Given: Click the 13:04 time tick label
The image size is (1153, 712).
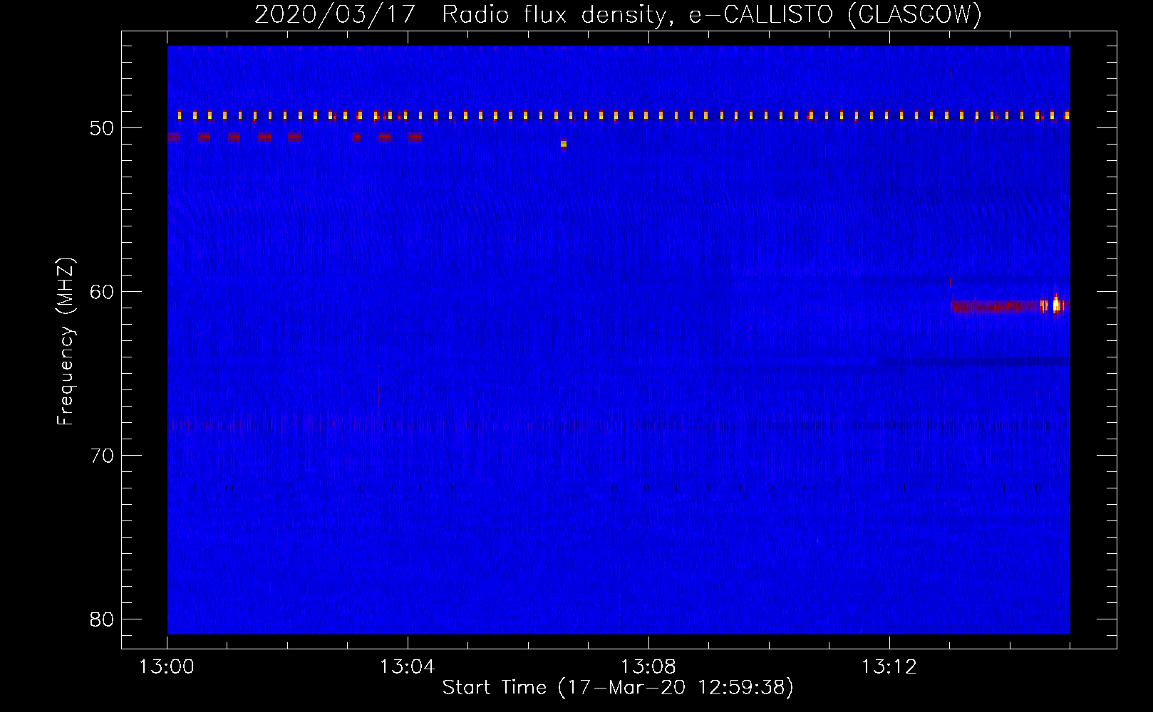Looking at the screenshot, I should tap(407, 667).
